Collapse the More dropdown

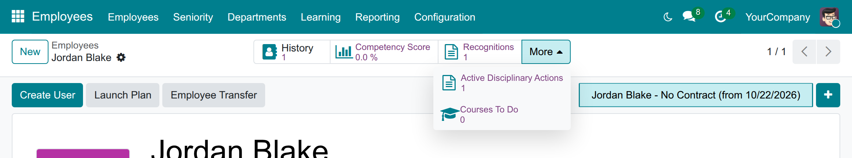click(x=546, y=52)
